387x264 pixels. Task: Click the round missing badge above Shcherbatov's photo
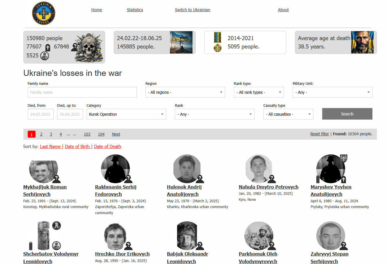pyautogui.click(x=57, y=226)
